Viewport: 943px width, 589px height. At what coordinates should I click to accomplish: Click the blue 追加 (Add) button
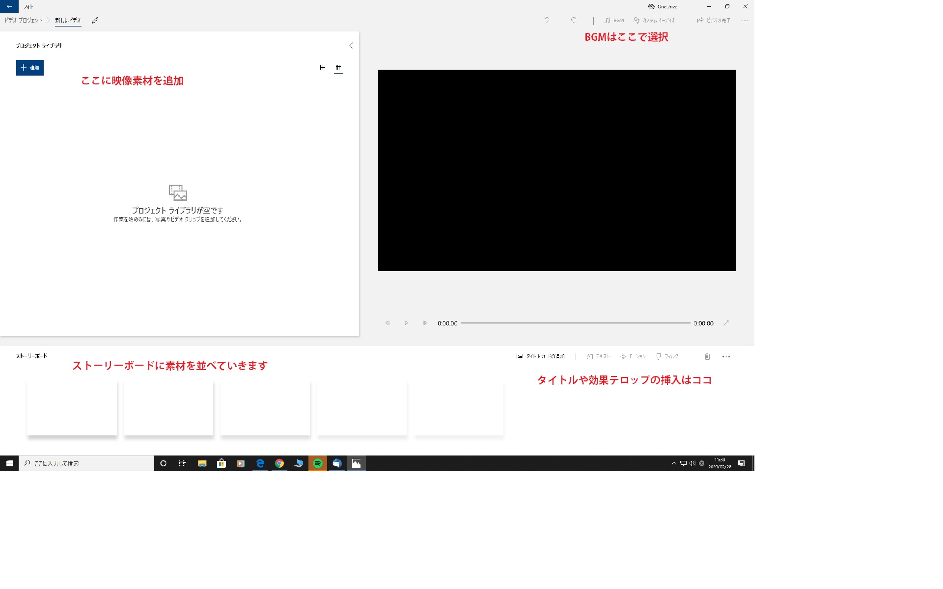point(30,68)
